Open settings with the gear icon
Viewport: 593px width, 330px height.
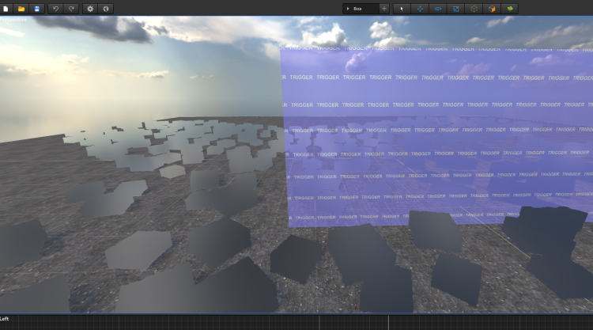(x=90, y=8)
